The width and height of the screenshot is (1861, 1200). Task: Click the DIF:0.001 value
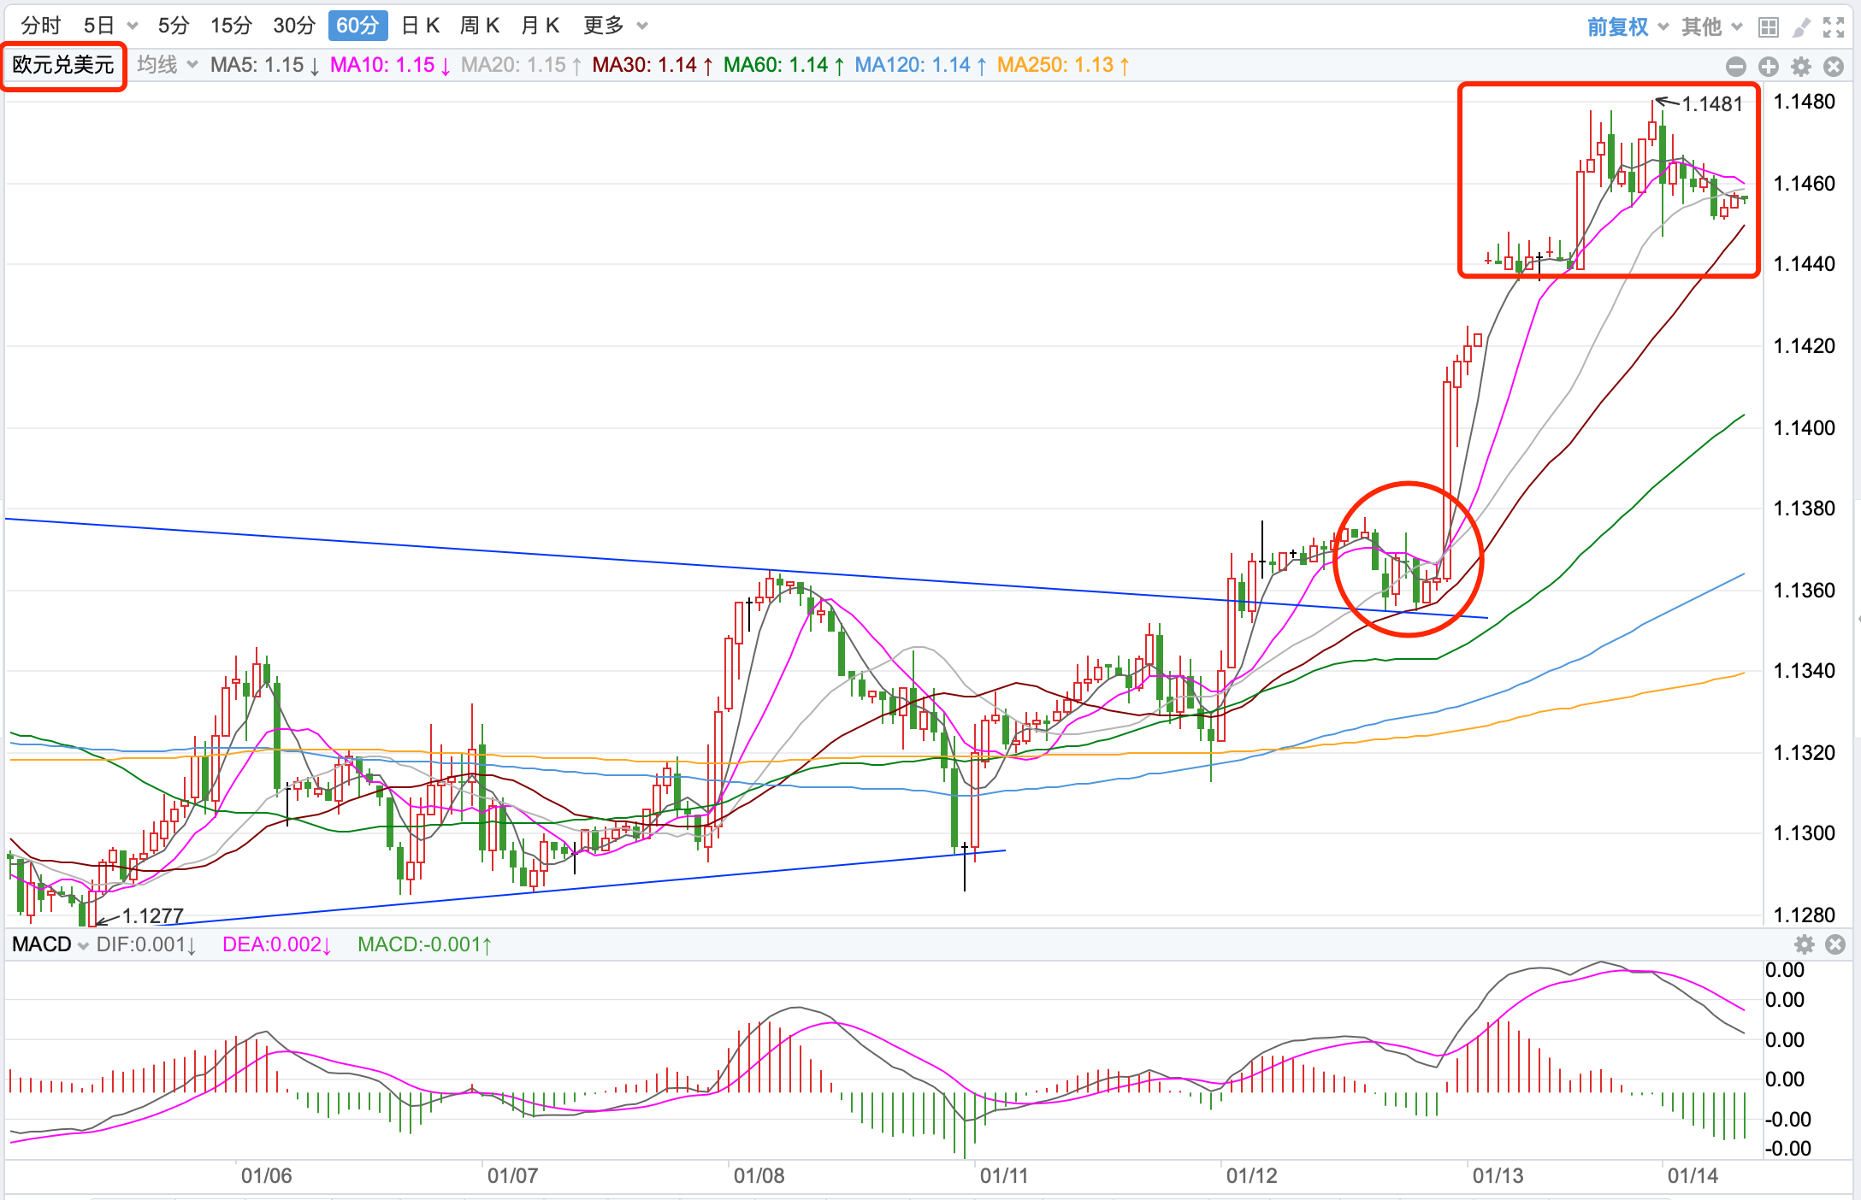click(146, 944)
